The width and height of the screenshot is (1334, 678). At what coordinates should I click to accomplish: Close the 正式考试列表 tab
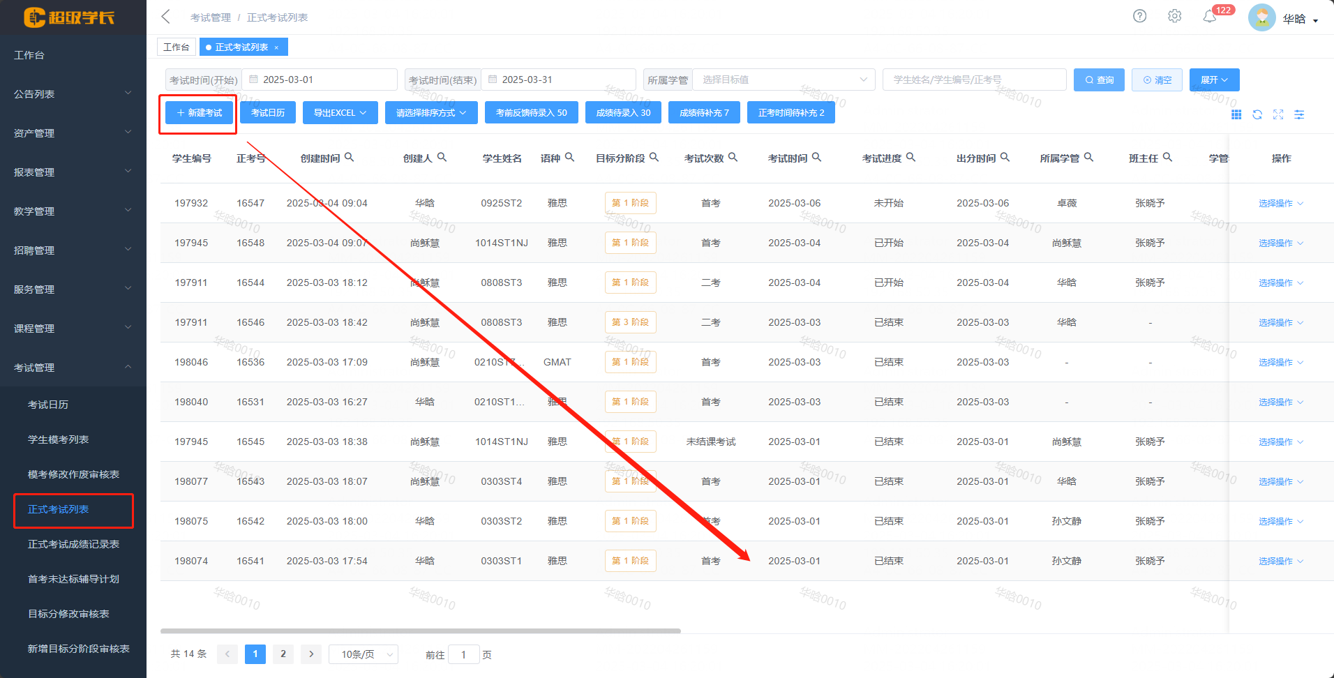point(276,47)
